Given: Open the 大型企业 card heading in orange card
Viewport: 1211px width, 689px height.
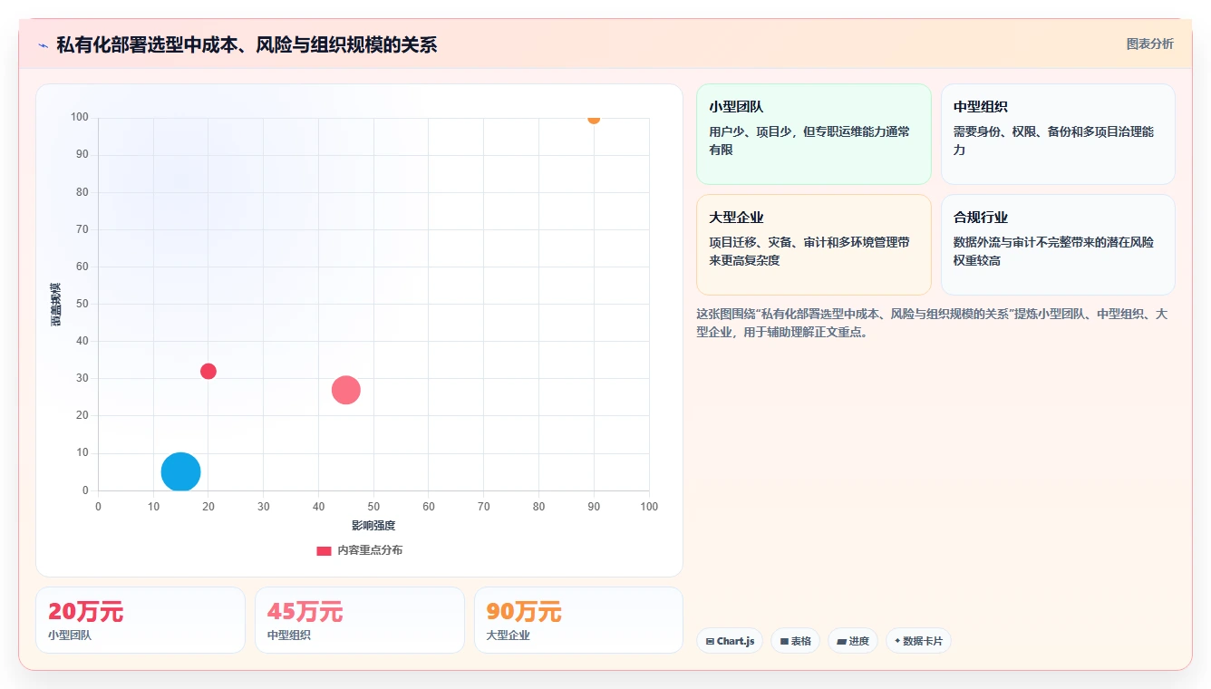Looking at the screenshot, I should (736, 218).
